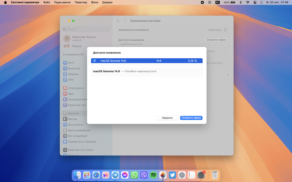Open Safari browser from the Dock
Image resolution: width=292 pixels, height=182 pixels.
pyautogui.click(x=96, y=175)
